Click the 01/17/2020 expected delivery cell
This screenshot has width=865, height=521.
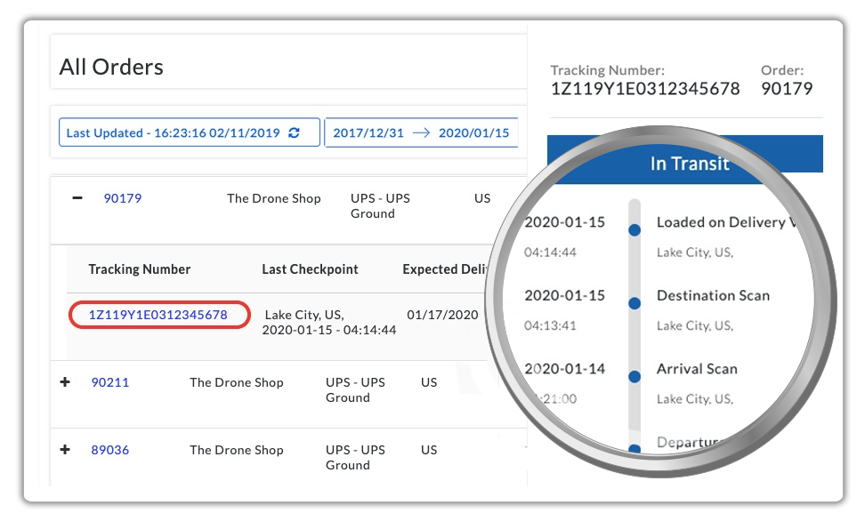(442, 315)
